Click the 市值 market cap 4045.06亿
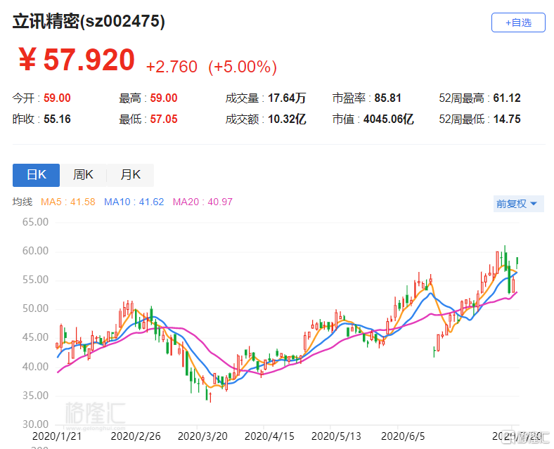Screen dimensions: 554x449 pos(388,119)
